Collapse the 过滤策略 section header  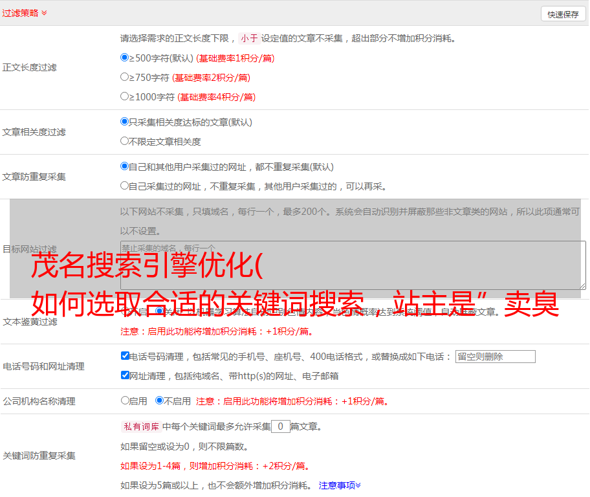coord(25,13)
